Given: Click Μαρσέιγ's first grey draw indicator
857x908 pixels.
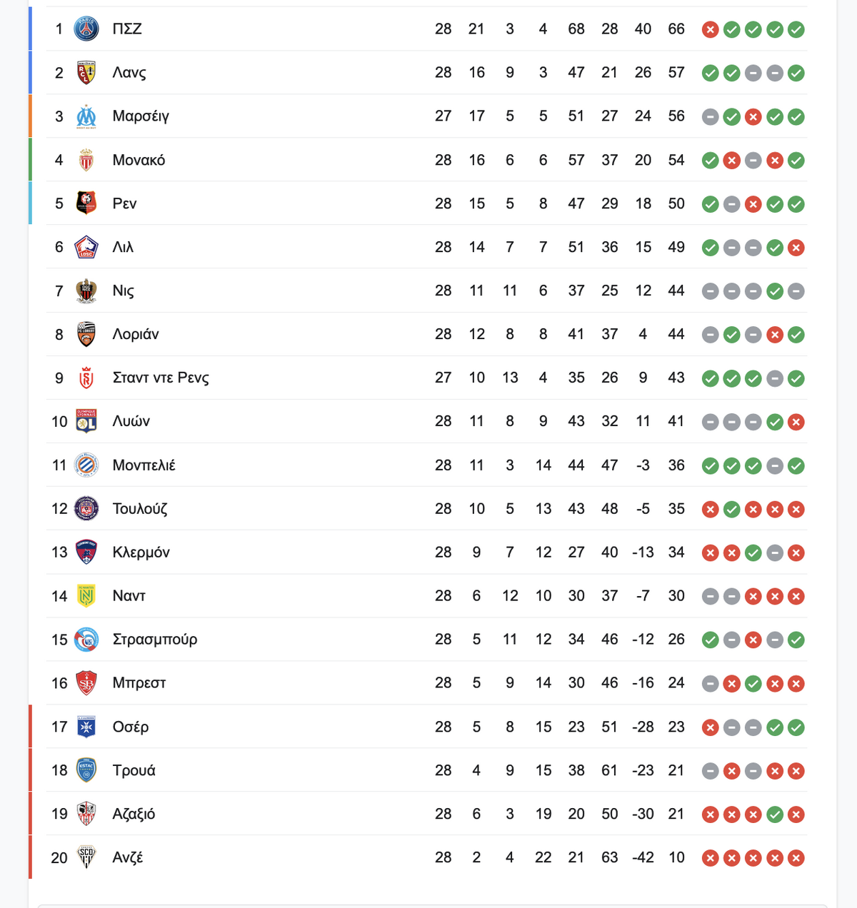Looking at the screenshot, I should pos(710,117).
